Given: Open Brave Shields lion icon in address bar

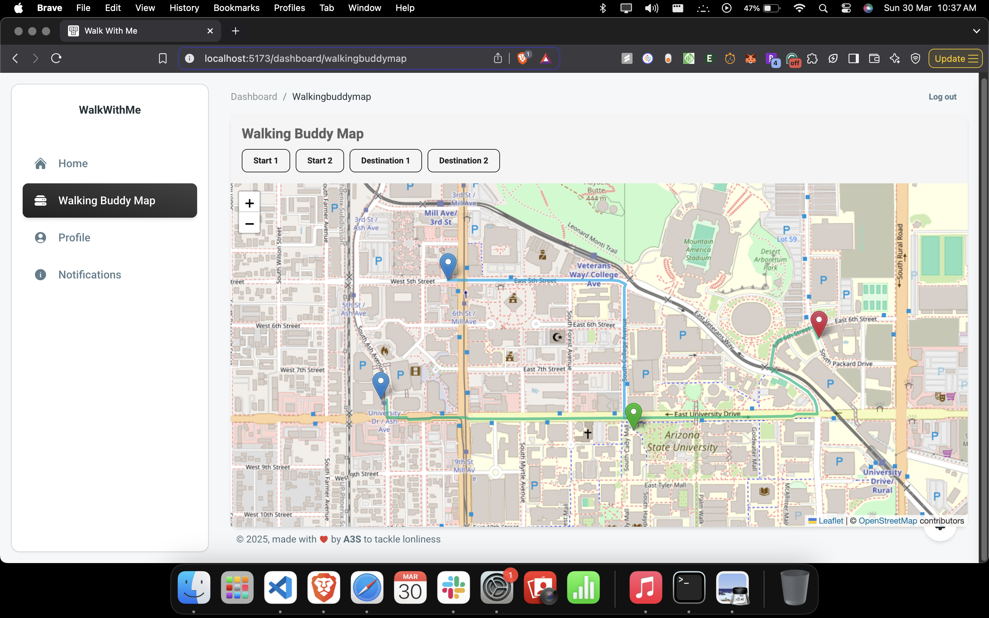Looking at the screenshot, I should click(522, 58).
